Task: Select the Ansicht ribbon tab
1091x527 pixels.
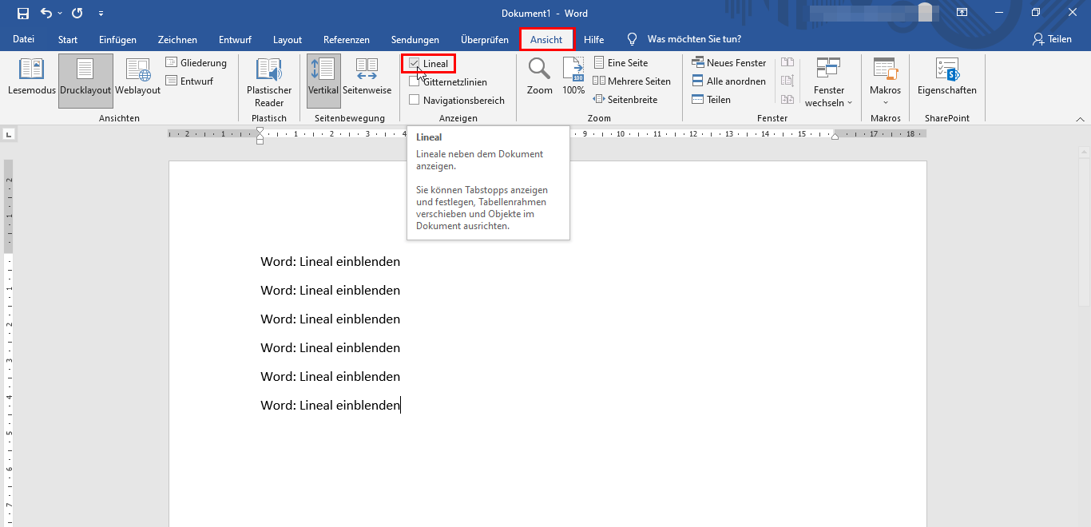Action: pyautogui.click(x=546, y=39)
